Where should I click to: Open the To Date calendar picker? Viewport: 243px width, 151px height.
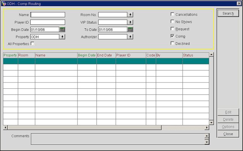130,29
